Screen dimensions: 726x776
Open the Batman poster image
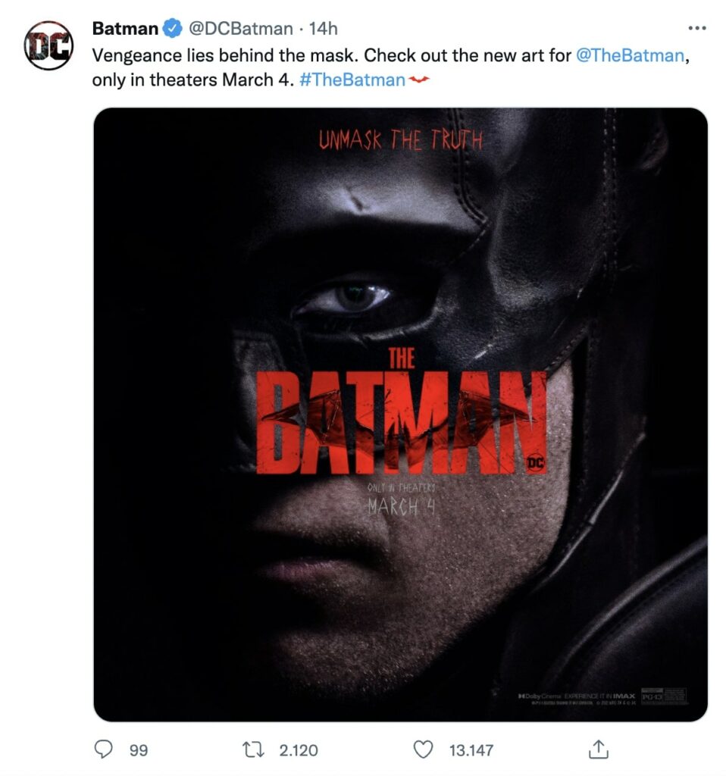point(400,415)
